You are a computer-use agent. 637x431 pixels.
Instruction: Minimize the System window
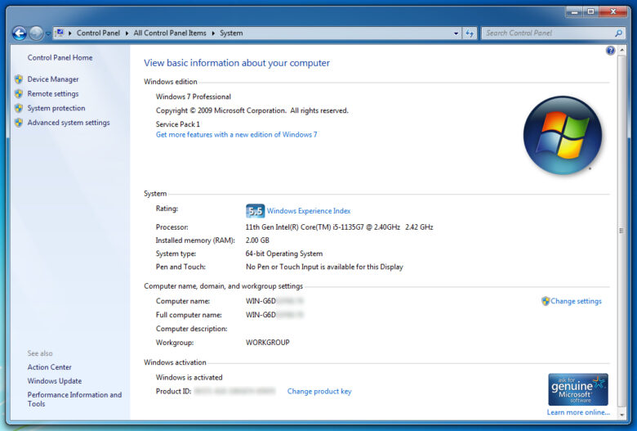coord(574,11)
